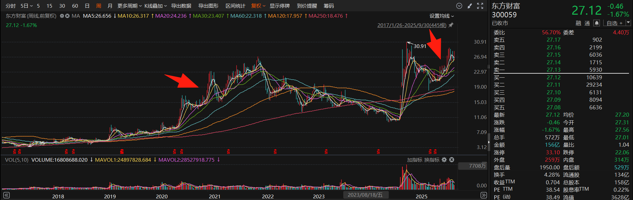The image size is (633, 200).
Task: Click the S event marker under 2023
Action: point(326,152)
